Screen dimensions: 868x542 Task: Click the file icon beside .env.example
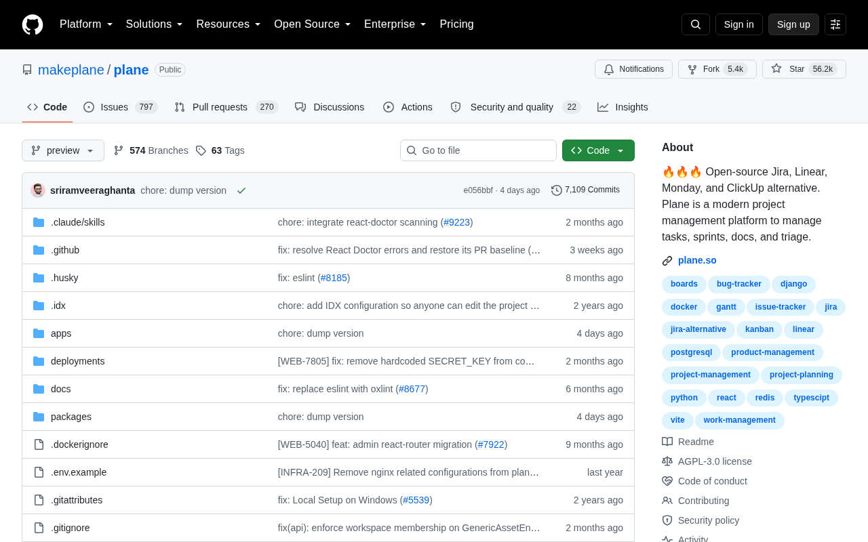(x=39, y=472)
